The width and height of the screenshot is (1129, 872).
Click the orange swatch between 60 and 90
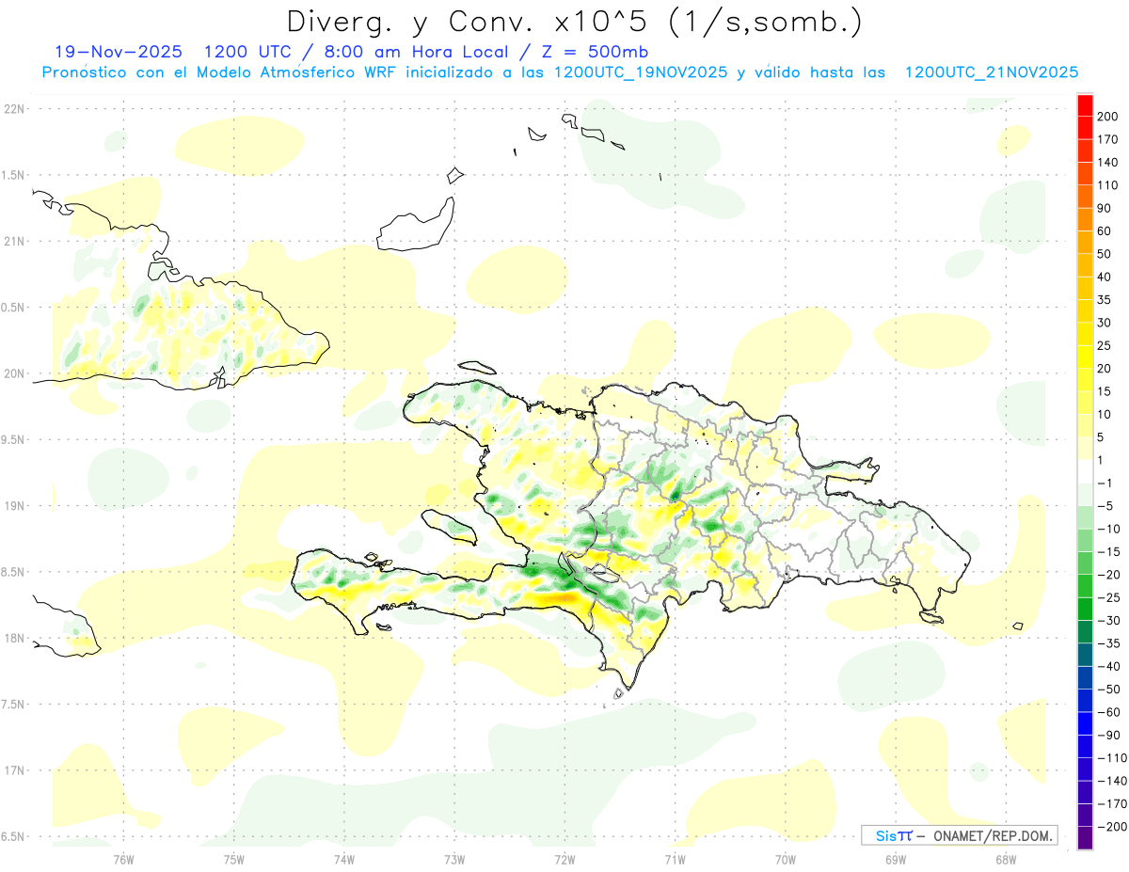pos(1085,219)
